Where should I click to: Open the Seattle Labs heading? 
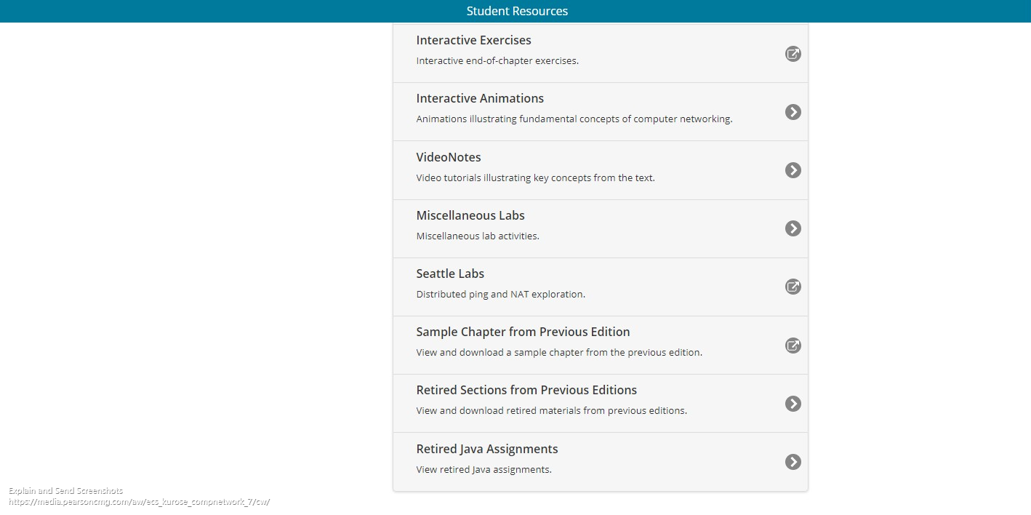(450, 274)
